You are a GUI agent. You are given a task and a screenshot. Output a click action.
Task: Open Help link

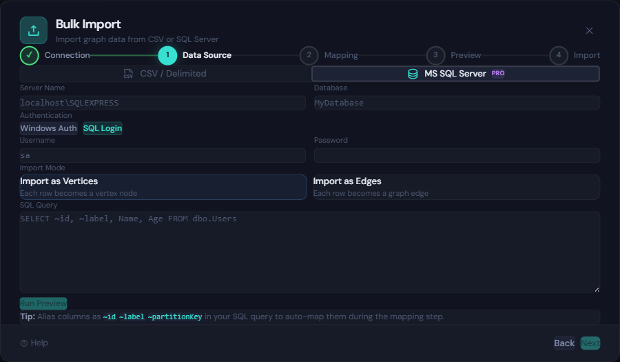pyautogui.click(x=34, y=343)
